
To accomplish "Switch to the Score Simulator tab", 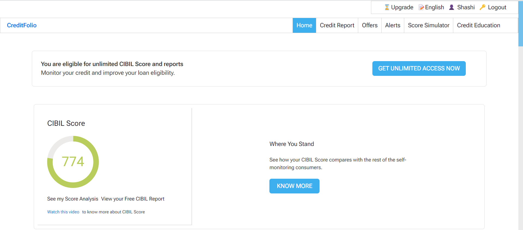I will tap(428, 25).
